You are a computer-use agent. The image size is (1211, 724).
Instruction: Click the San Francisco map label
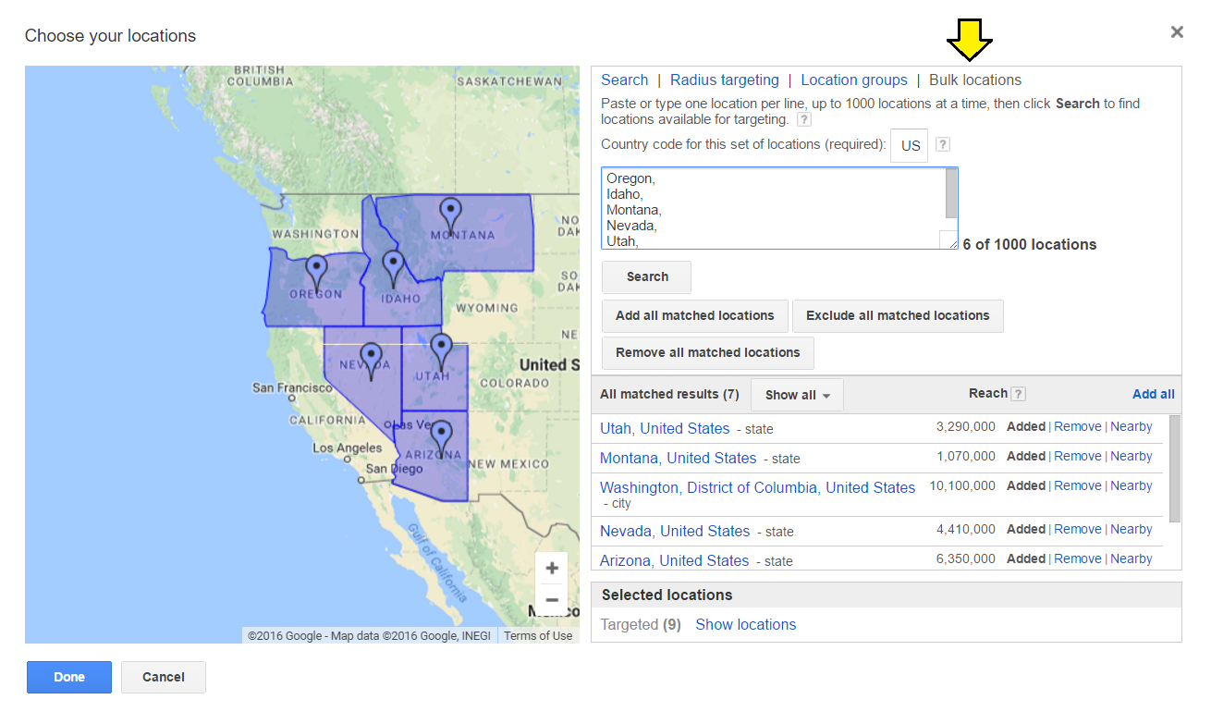coord(292,388)
